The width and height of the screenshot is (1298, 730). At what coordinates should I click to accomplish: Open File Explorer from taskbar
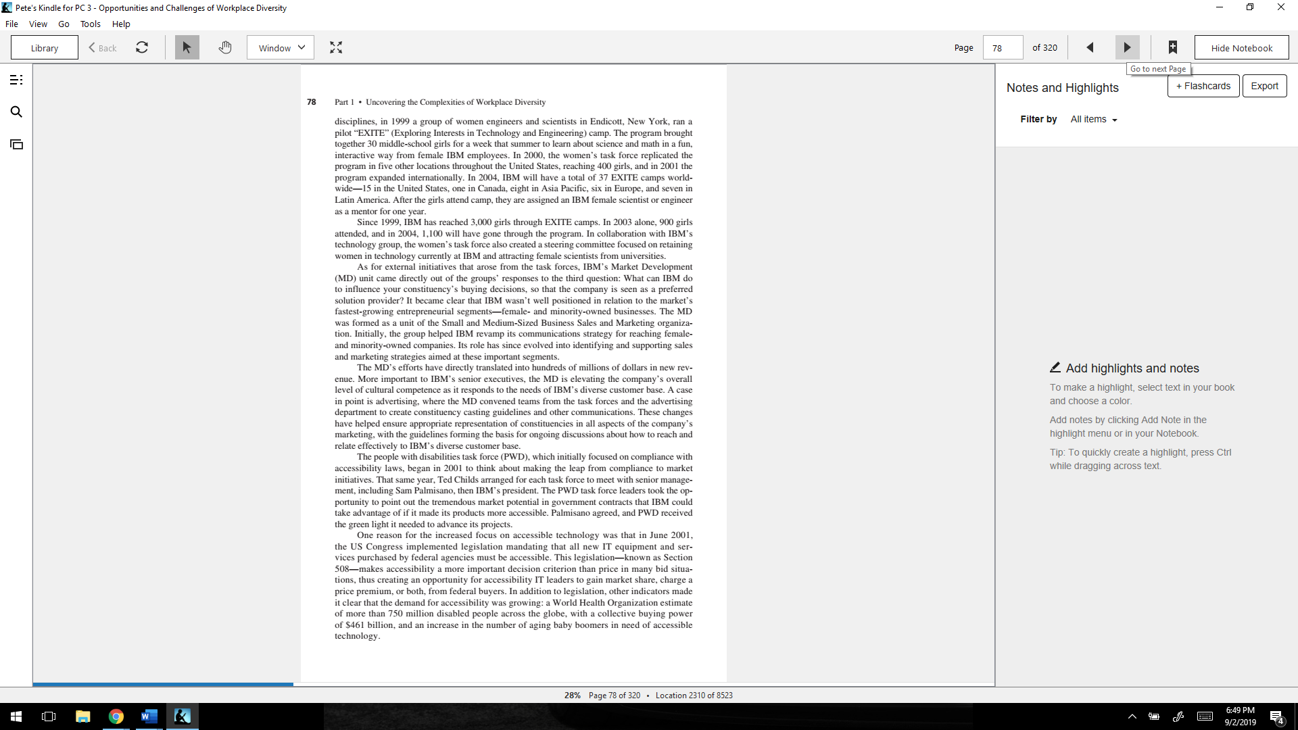click(x=82, y=716)
